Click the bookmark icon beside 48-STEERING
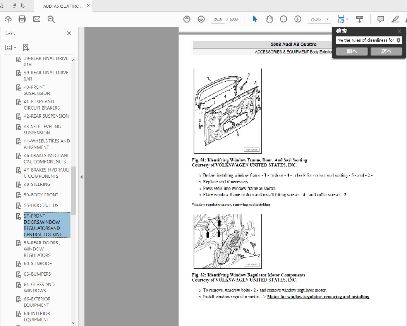 [x=19, y=185]
